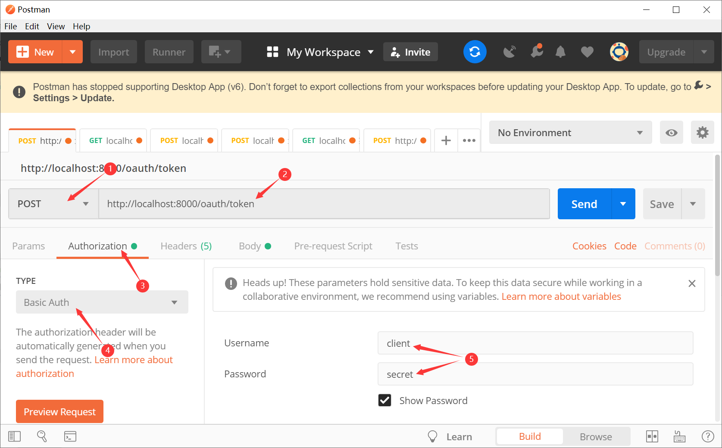The image size is (722, 448).
Task: Open keyboard shortcuts icon
Action: [x=680, y=436]
